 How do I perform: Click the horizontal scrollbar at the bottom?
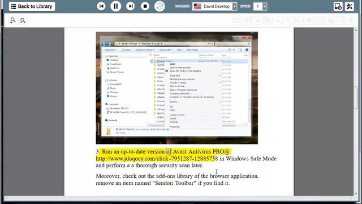(x=179, y=198)
